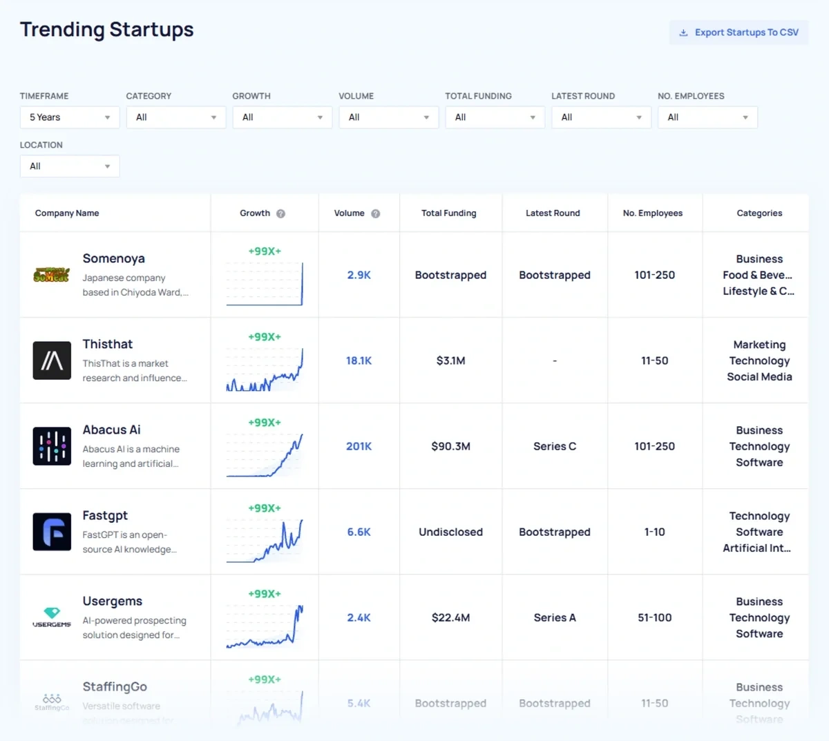This screenshot has height=741, width=829.
Task: Open the Usergems company name link
Action: tap(113, 602)
